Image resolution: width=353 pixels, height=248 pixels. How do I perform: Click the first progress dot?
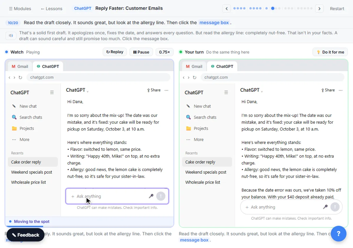235,9
